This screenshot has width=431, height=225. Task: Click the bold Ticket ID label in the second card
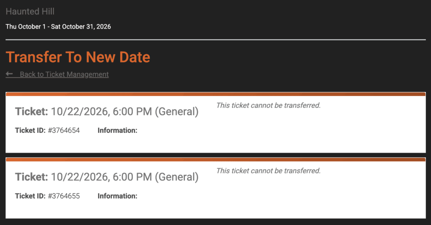30,196
